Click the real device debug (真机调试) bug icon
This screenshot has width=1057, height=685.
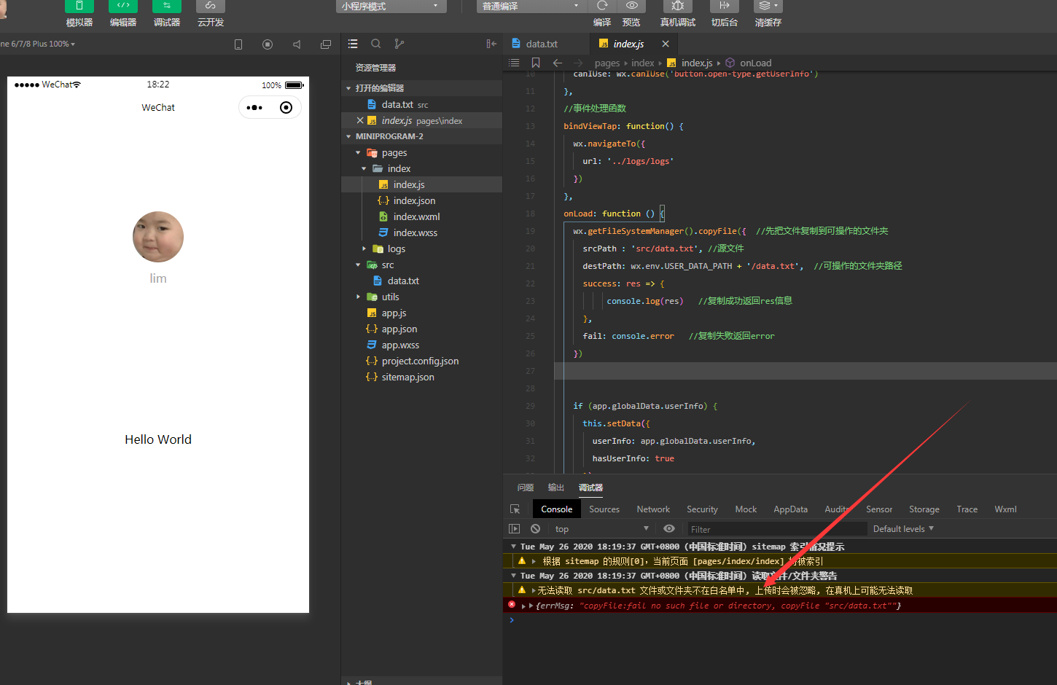(677, 6)
